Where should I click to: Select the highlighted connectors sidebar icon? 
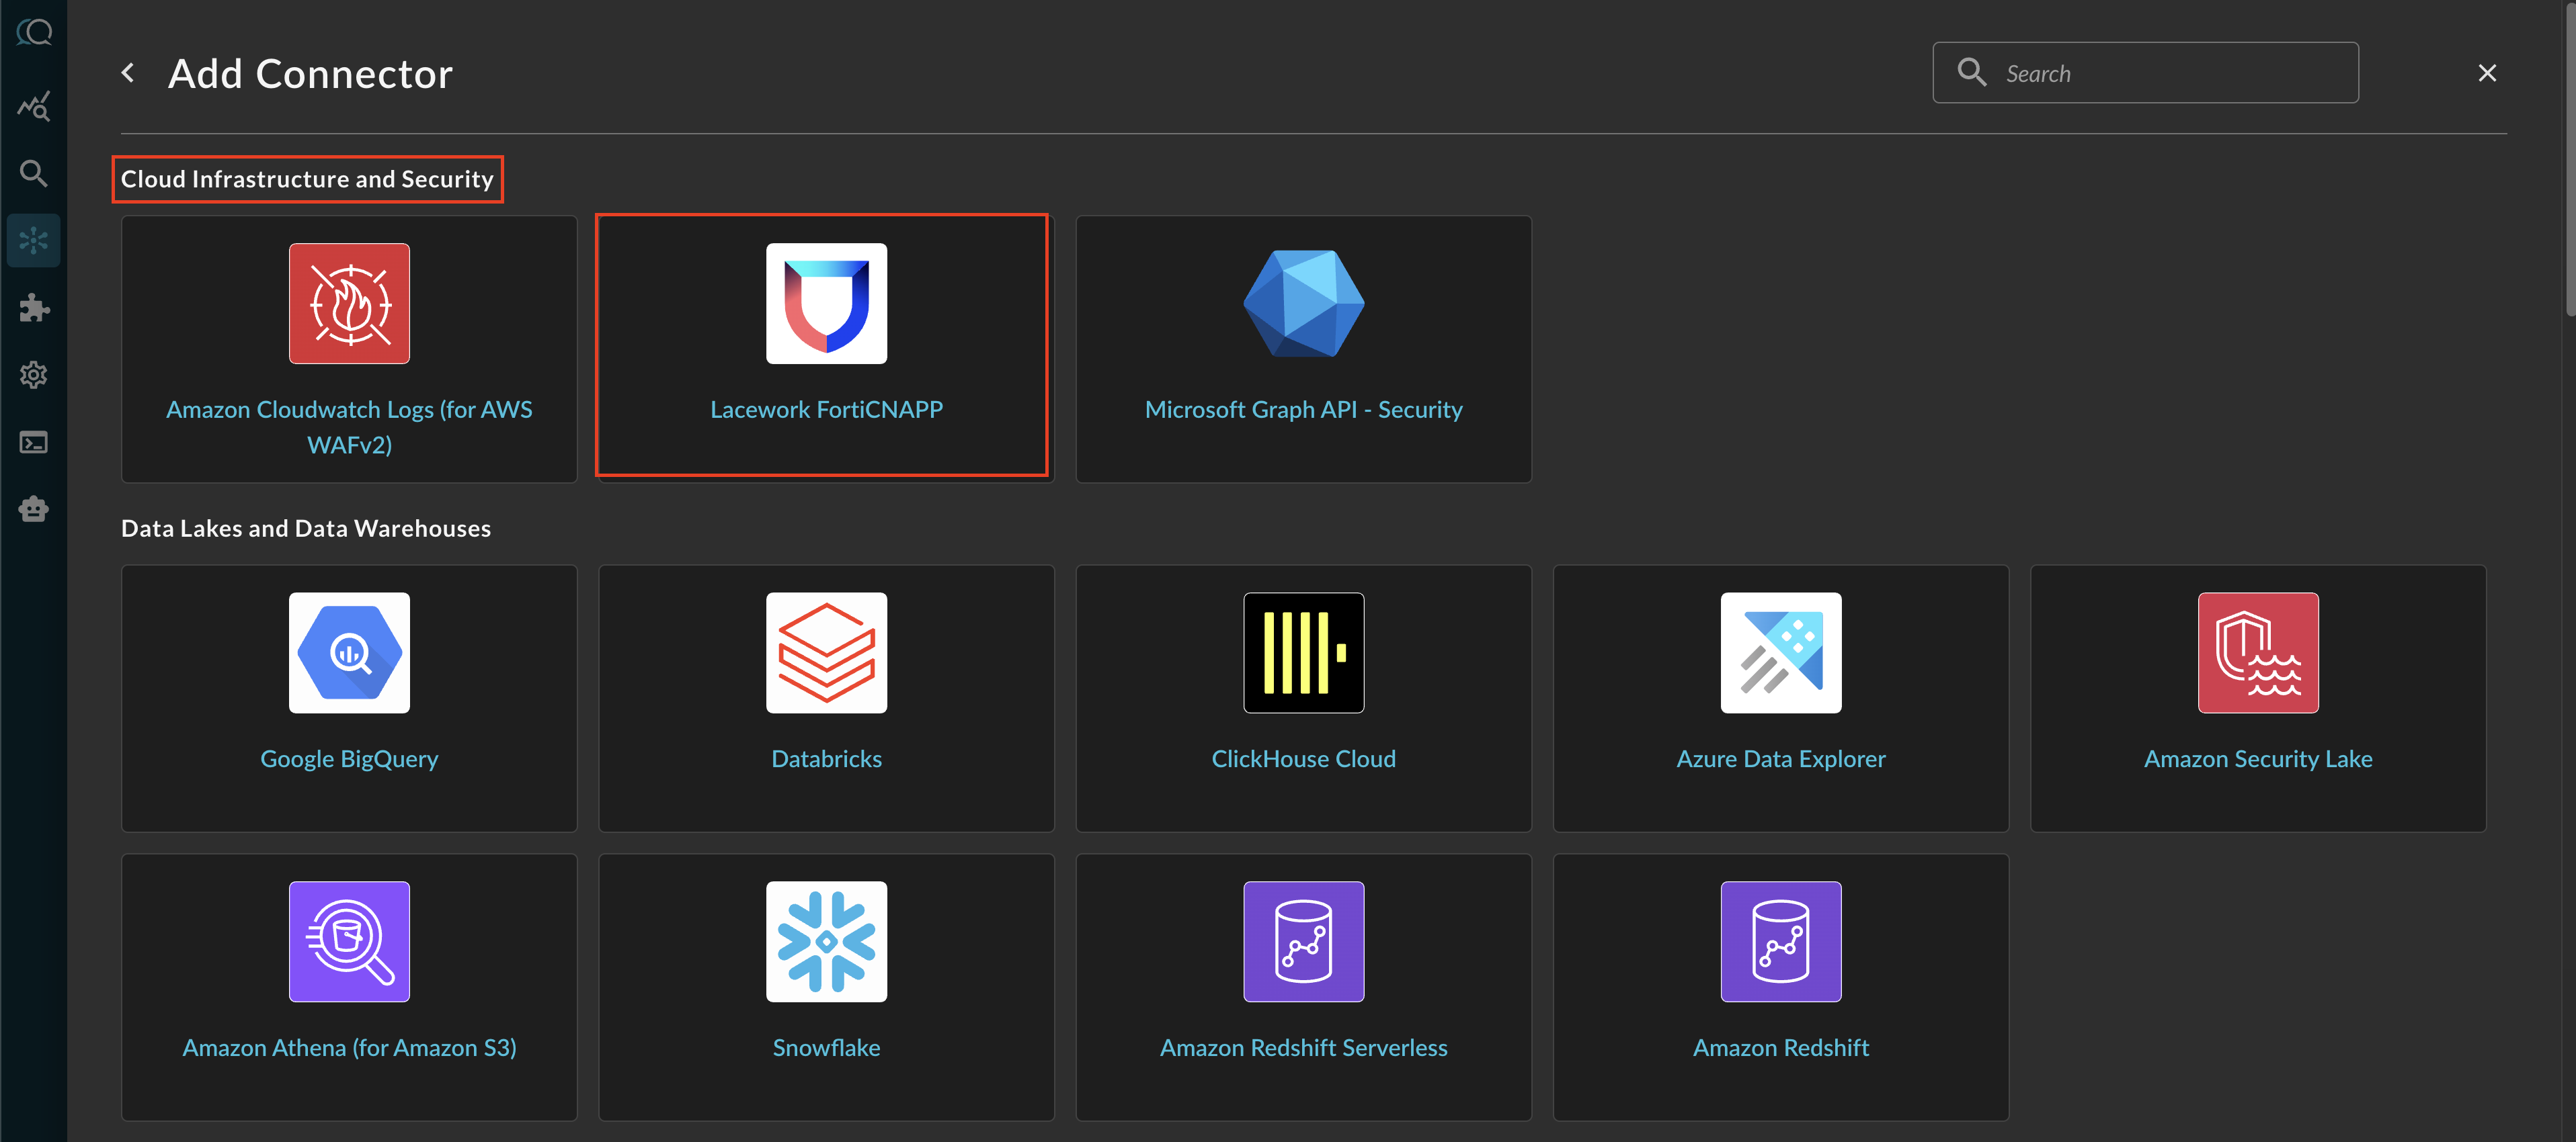click(34, 240)
